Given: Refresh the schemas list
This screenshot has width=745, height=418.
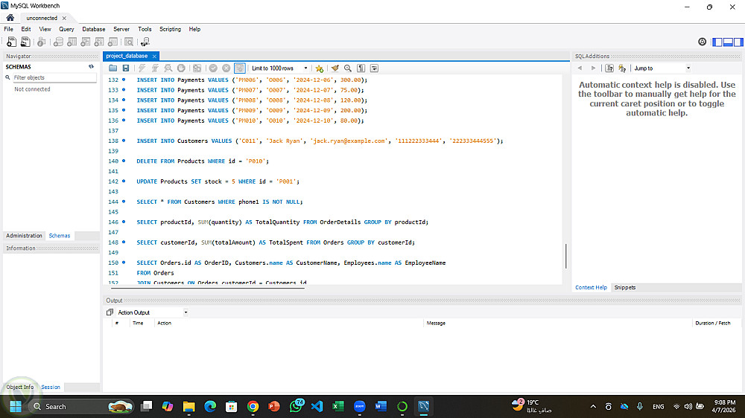Looking at the screenshot, I should click(x=92, y=67).
